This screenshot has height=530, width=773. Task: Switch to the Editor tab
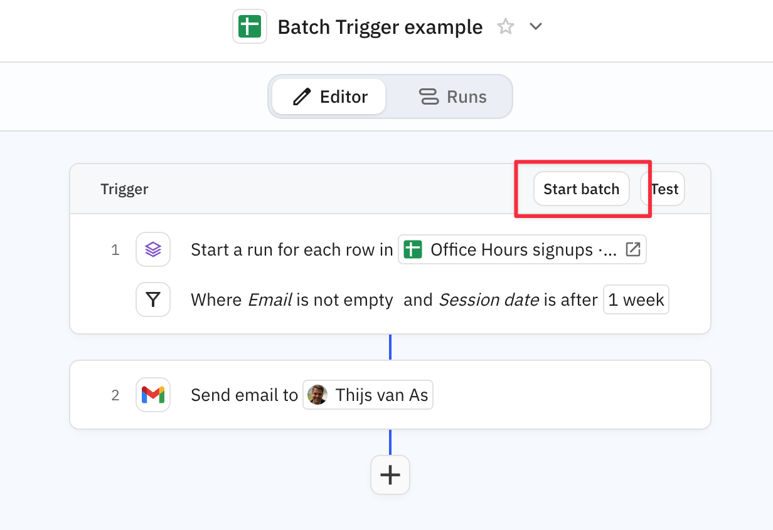(329, 97)
